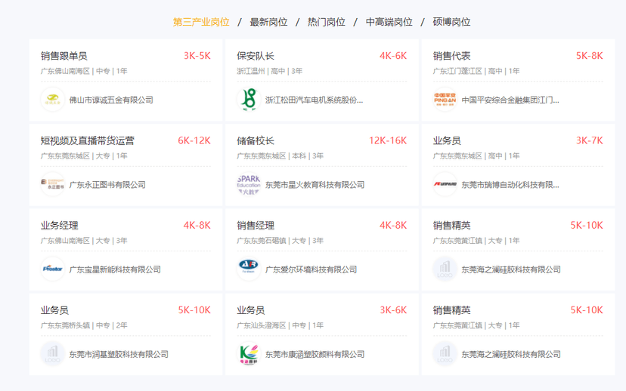The image size is (626, 391).
Task: Click the 东莞市康涵塑胶颜料 logo
Action: click(248, 353)
